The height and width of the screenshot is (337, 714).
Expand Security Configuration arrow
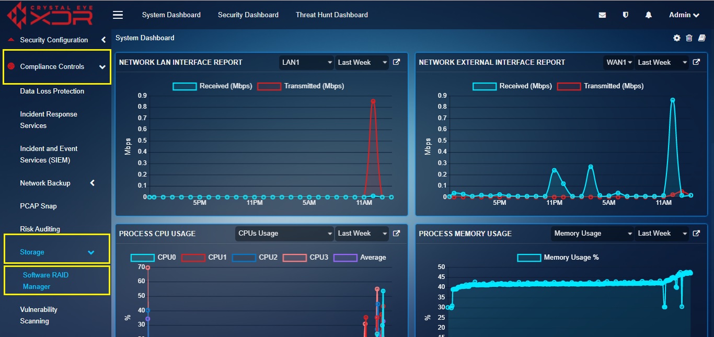(x=103, y=40)
